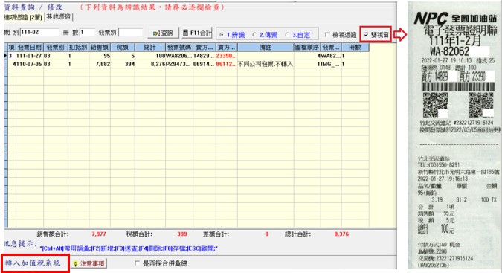
Task: Click the icon on the 查詢 button
Action: 156,33
